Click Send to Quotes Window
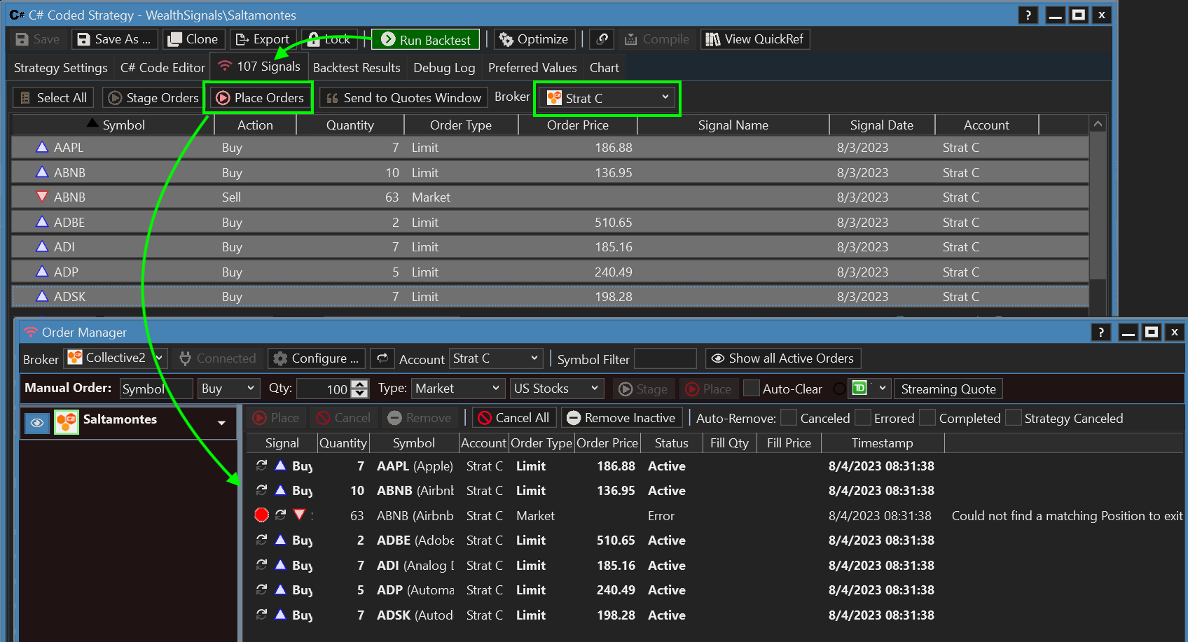Viewport: 1188px width, 642px height. (403, 98)
